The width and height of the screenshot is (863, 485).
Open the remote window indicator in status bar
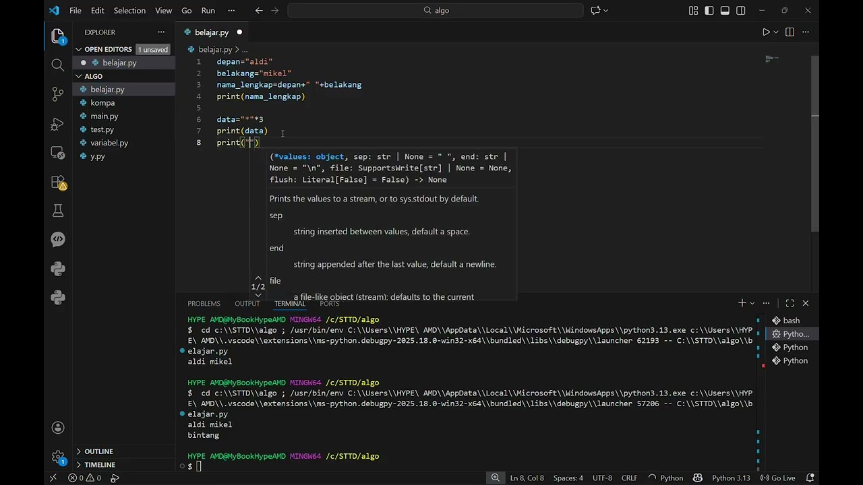53,478
